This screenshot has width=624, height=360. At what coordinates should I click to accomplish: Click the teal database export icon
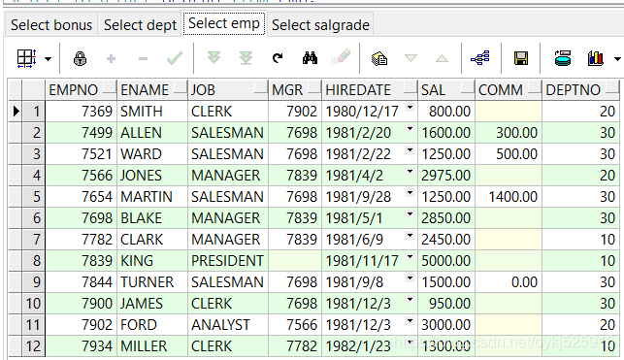563,58
